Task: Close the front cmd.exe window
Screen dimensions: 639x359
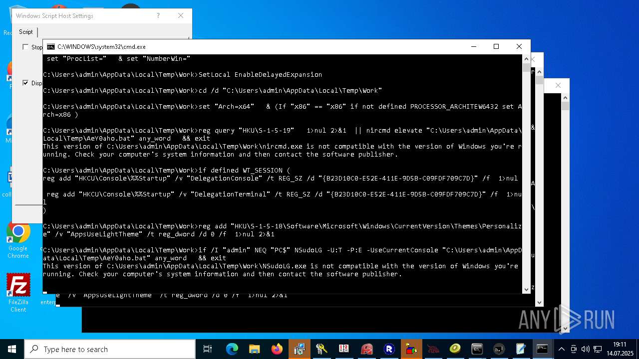Action: tap(519, 46)
